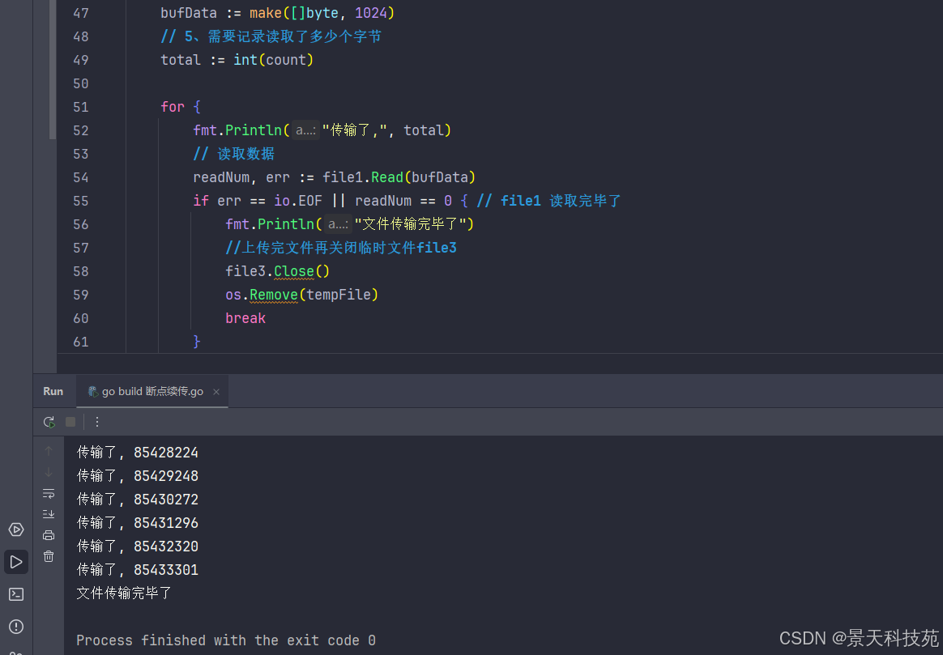Click the line number 51 gutter

(80, 107)
